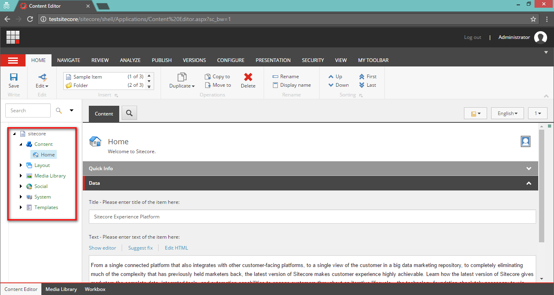Click the Show editor link
The width and height of the screenshot is (554, 295).
click(x=102, y=248)
